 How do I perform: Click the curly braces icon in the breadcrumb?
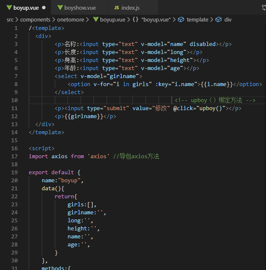point(135,19)
